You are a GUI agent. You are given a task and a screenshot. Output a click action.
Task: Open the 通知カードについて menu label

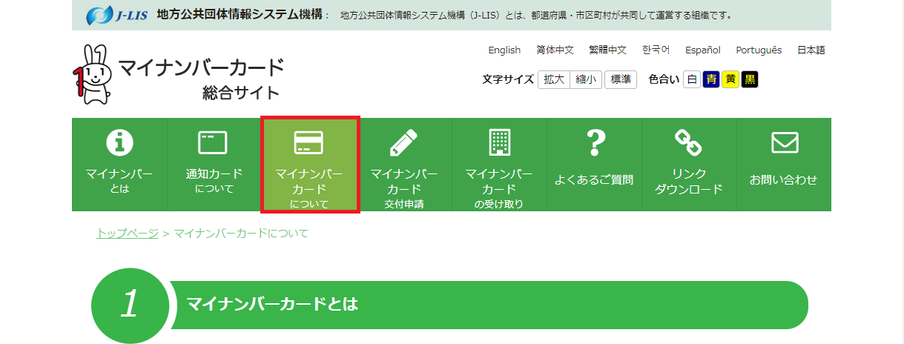214,181
